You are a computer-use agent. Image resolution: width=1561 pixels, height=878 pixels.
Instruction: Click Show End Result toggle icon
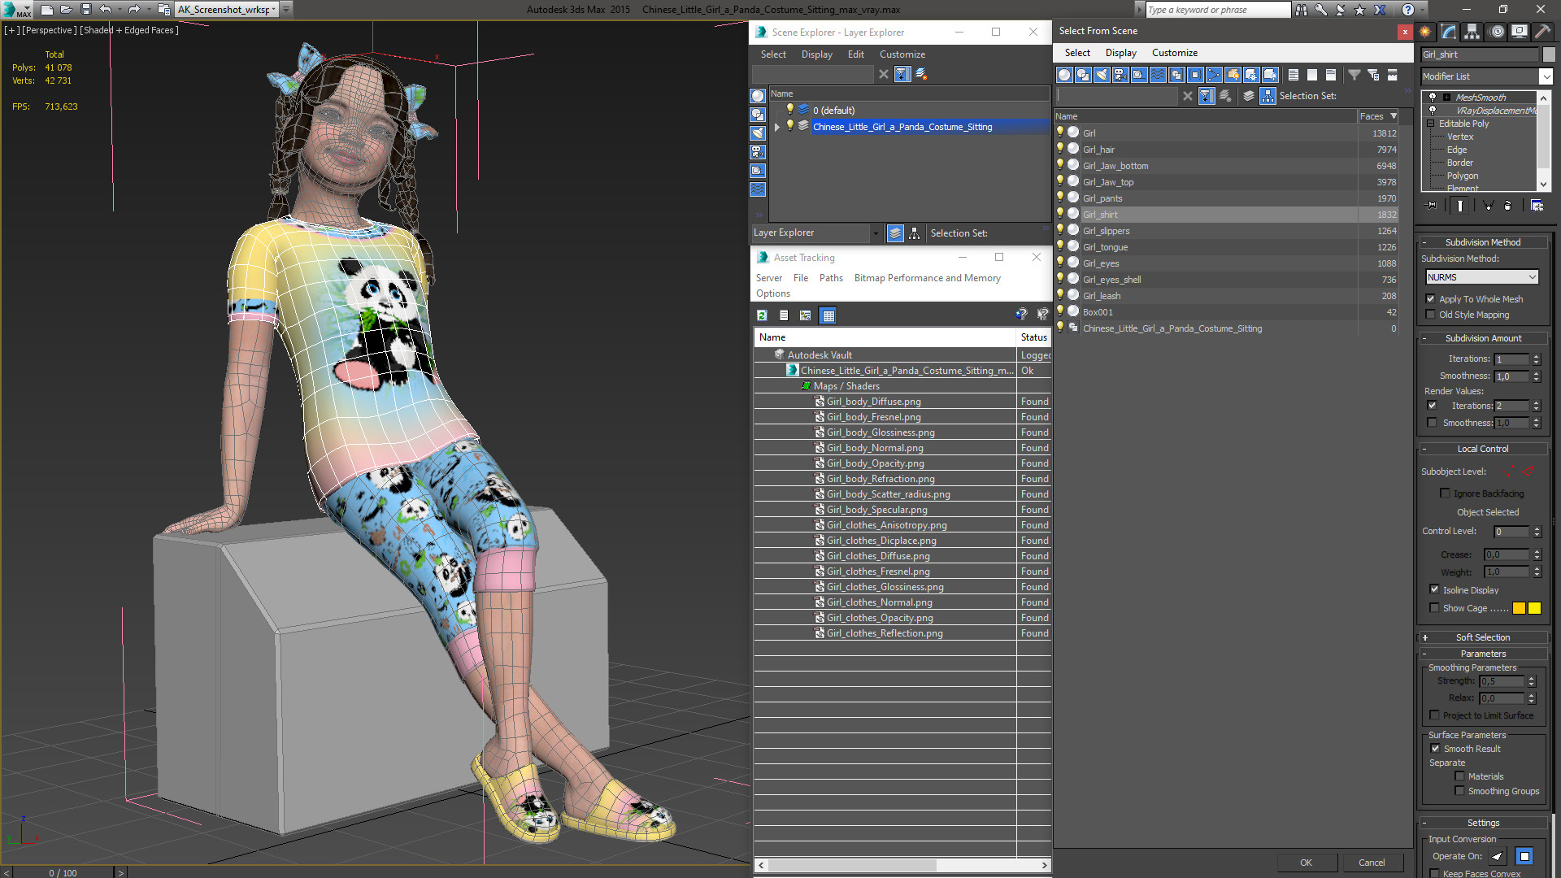pos(1460,206)
